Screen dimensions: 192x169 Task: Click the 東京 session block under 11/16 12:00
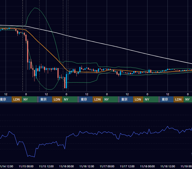point(86,99)
